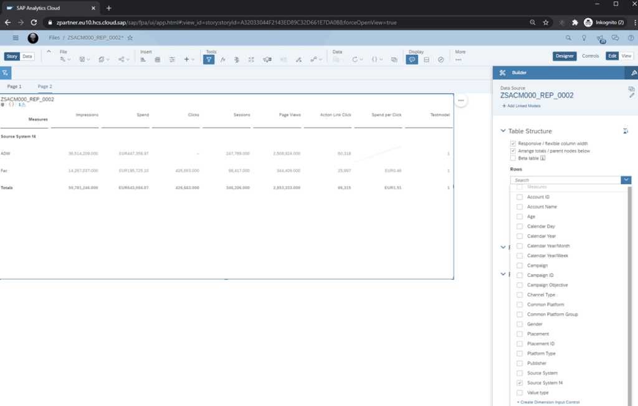
Task: Open the Share dropdown in File group
Action: 124,59
